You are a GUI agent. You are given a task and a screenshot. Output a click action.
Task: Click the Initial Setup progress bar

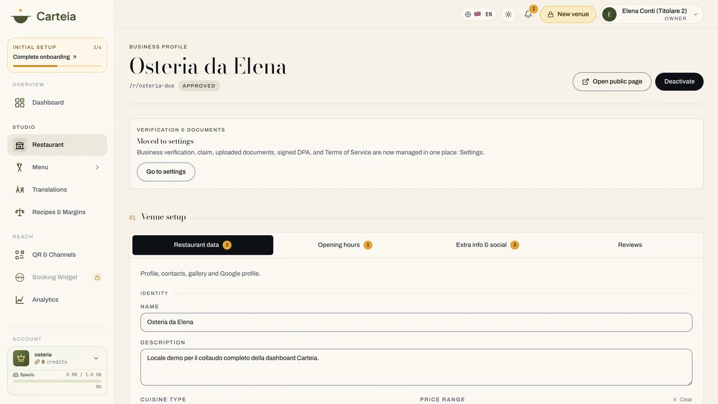(57, 66)
